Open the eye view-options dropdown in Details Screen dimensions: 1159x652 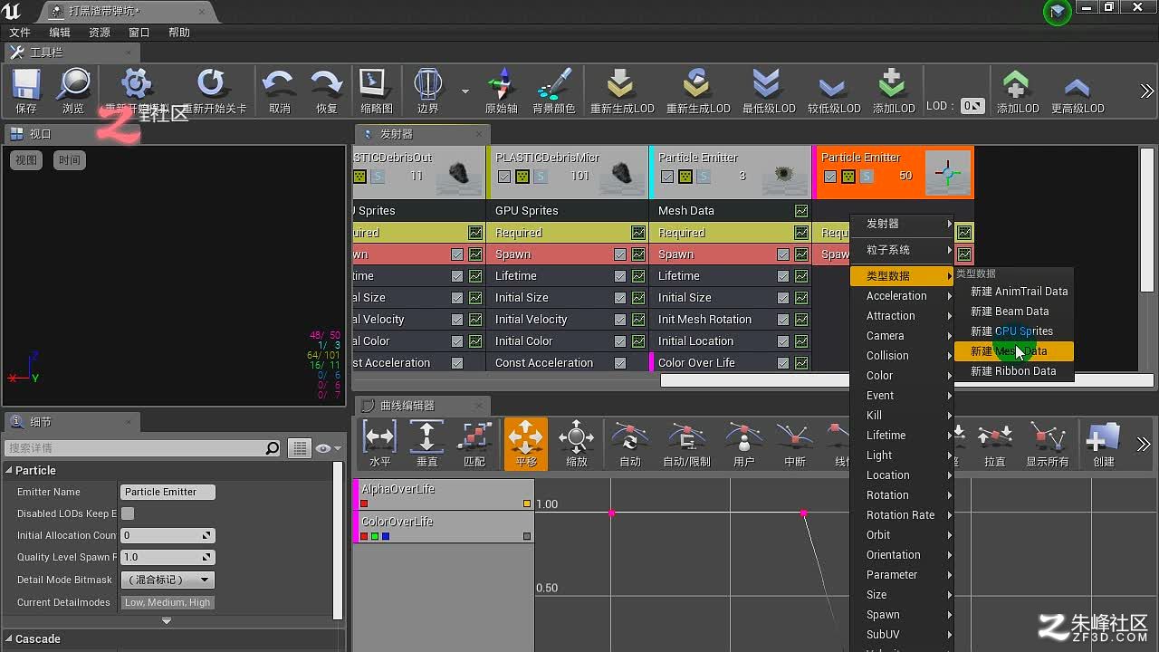pyautogui.click(x=328, y=448)
